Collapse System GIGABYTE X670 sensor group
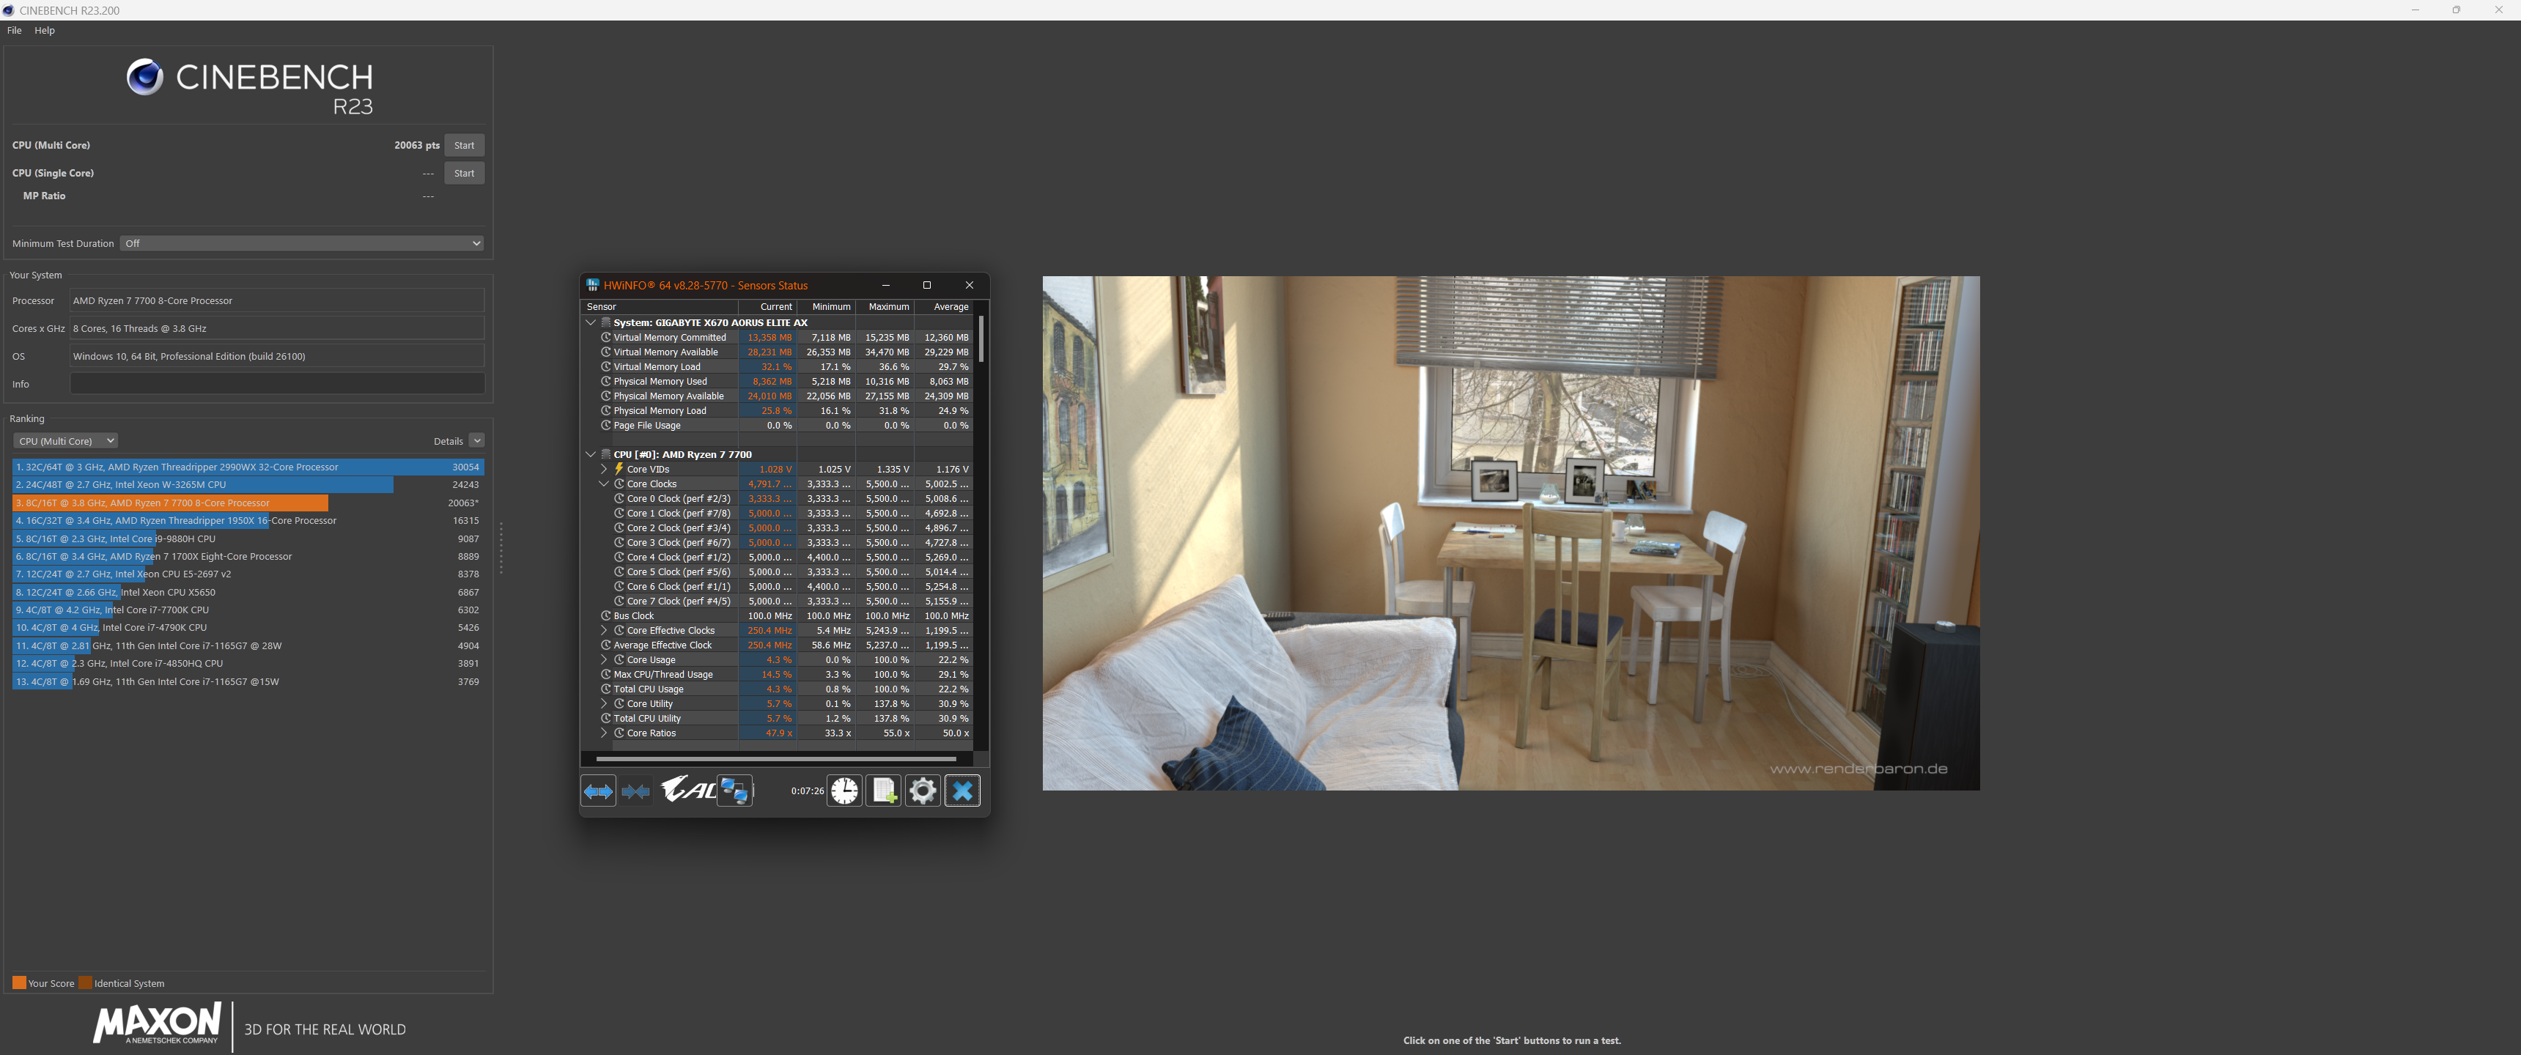The height and width of the screenshot is (1055, 2521). [590, 323]
